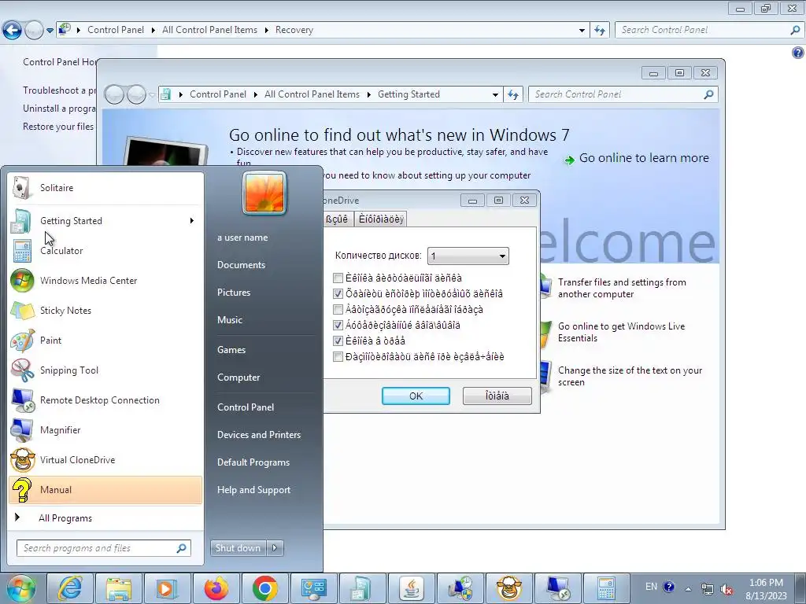Viewport: 806px width, 604px height.
Task: Click Search Control Panel field in Recovery window
Action: [x=708, y=31]
